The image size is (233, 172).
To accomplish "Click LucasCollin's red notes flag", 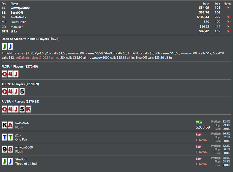I will pos(229,22).
